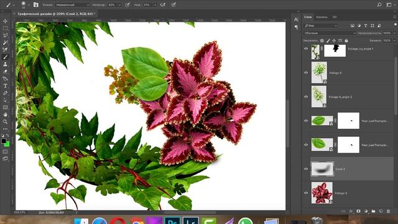Open the brush settings panel button
This screenshot has width=398, height=224.
point(36,4)
